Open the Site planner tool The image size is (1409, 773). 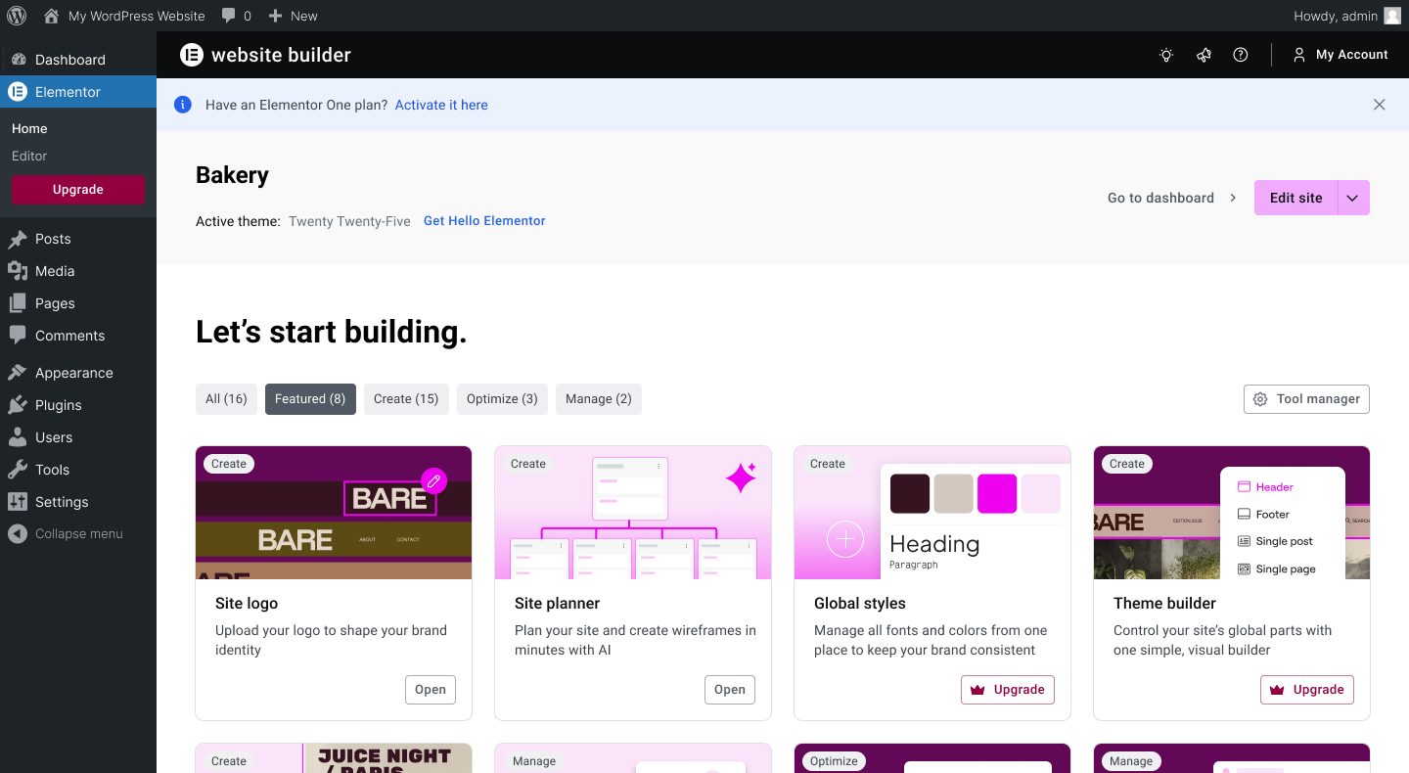tap(730, 690)
